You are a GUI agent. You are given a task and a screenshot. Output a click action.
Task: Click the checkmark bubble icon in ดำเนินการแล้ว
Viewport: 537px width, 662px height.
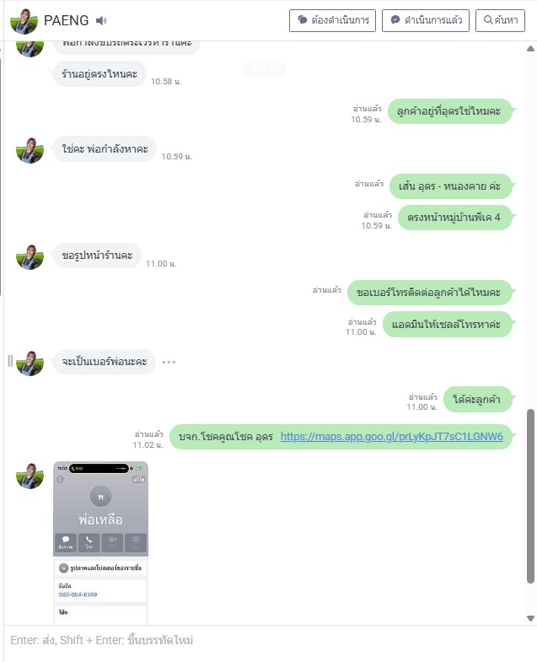(x=395, y=20)
